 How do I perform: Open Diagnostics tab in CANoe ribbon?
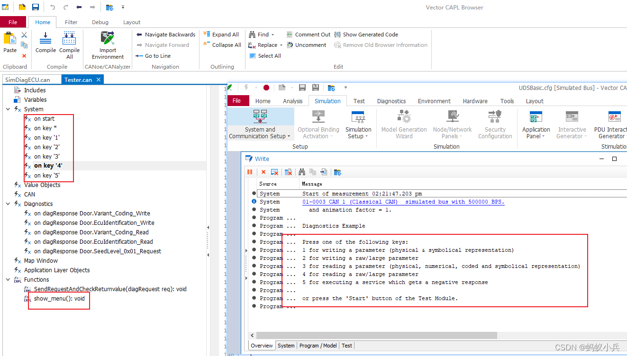391,101
